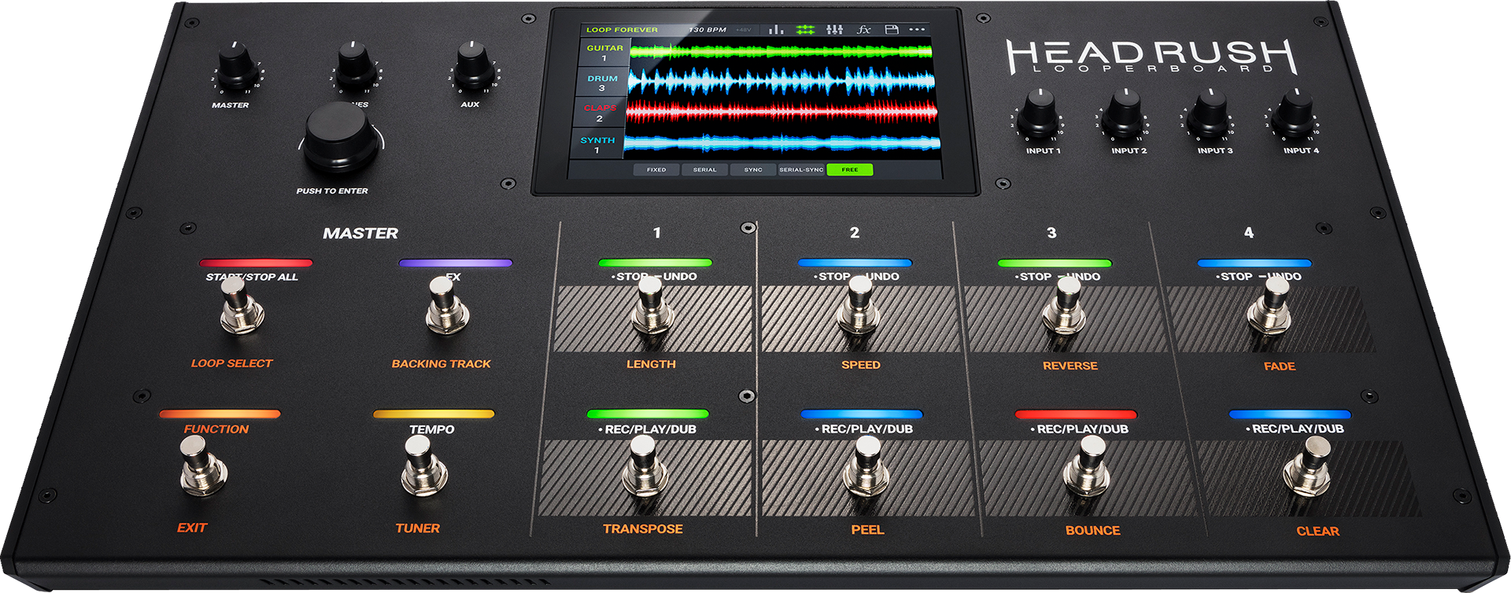Hit track 2 REC/PLAY/DUB footswitch

[866, 466]
